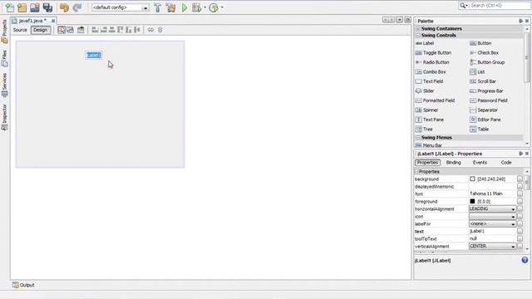Toggle horizontal resizability icon
Image resolution: width=532 pixels, height=299 pixels.
150,30
